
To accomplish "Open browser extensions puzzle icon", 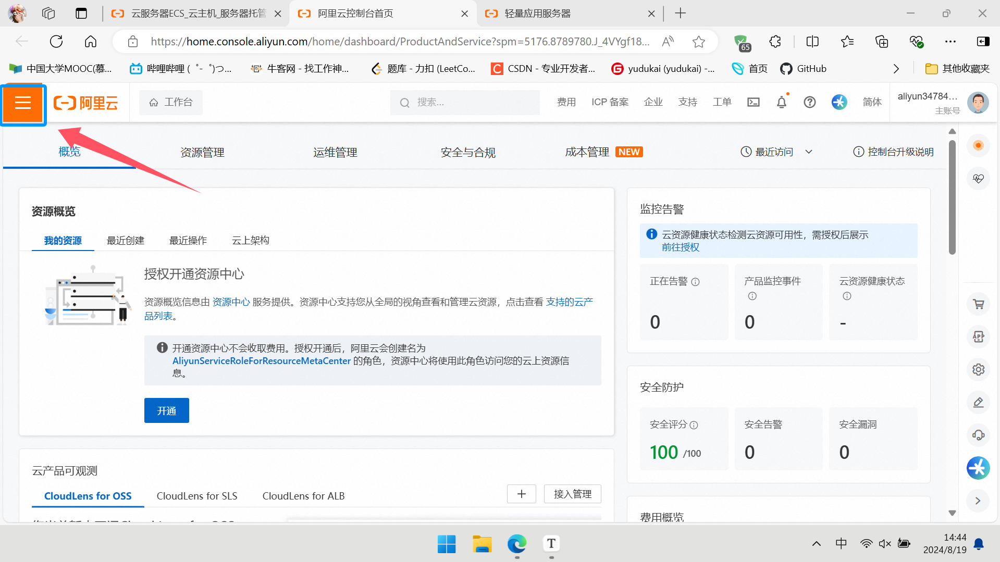I will [775, 42].
